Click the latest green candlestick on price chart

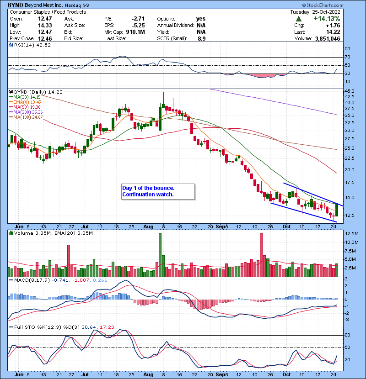coord(337,210)
